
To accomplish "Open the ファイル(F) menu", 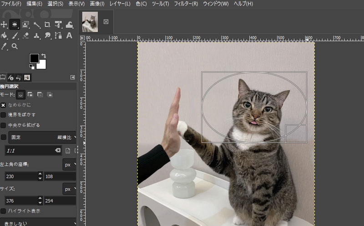I will pyautogui.click(x=11, y=4).
